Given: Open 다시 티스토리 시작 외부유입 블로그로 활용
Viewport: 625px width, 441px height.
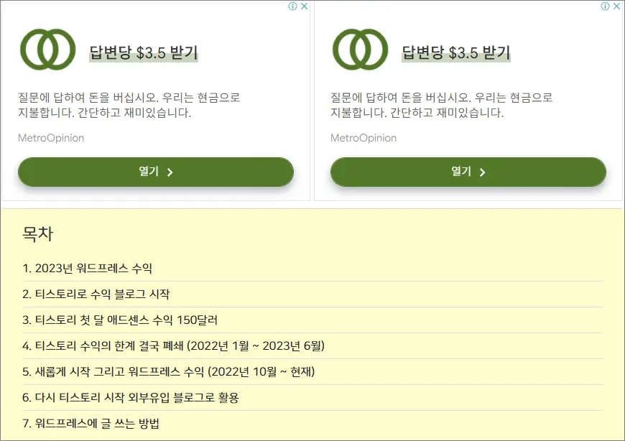Looking at the screenshot, I should [130, 398].
